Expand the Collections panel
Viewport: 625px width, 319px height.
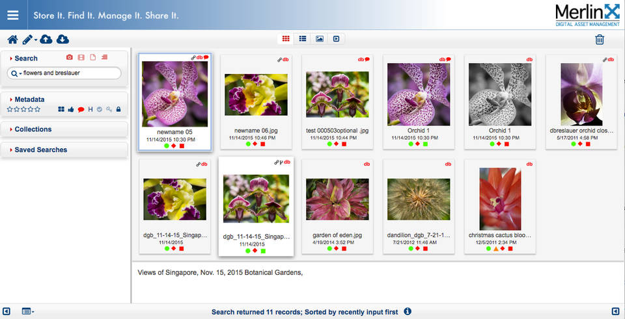coord(33,129)
